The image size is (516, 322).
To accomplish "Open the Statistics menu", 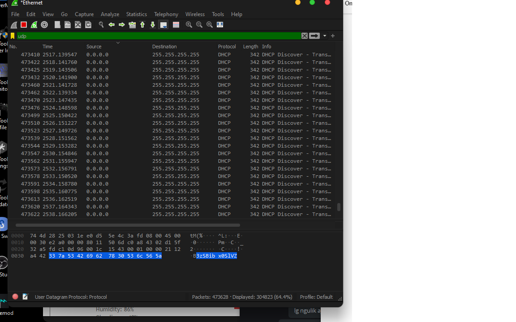I will [x=137, y=14].
